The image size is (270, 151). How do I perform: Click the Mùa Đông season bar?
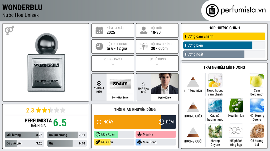coord(156,142)
